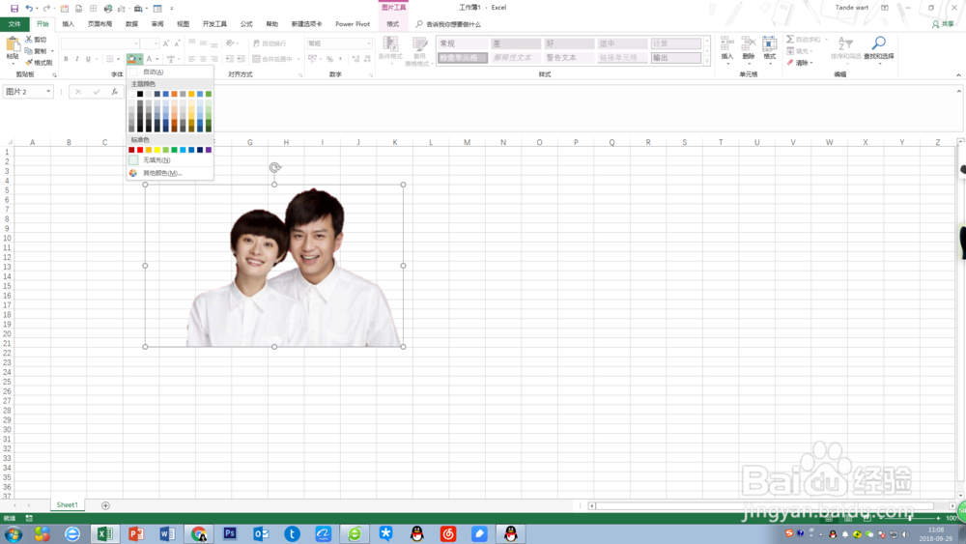This screenshot has height=544, width=966.
Task: Switch to the Picture Tools 格式 tab
Action: click(x=393, y=24)
